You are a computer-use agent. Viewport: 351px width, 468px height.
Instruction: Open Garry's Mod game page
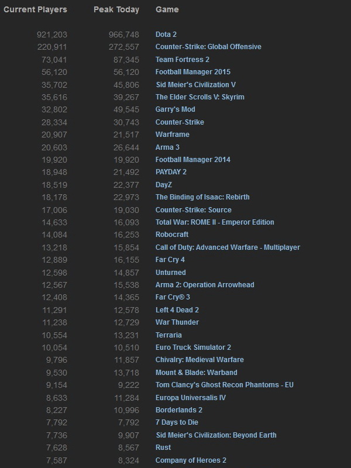(175, 109)
